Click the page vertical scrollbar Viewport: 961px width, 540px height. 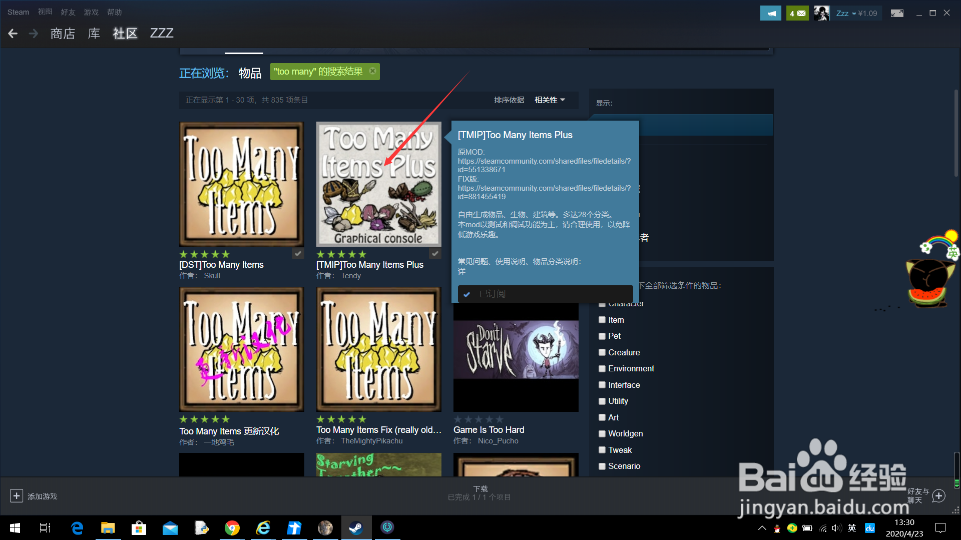(956, 133)
